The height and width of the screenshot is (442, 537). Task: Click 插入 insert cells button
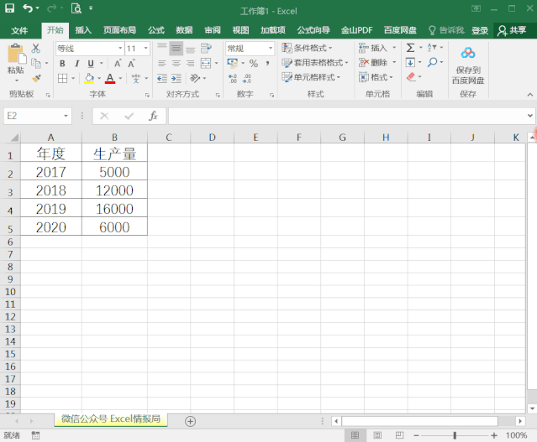[x=373, y=48]
